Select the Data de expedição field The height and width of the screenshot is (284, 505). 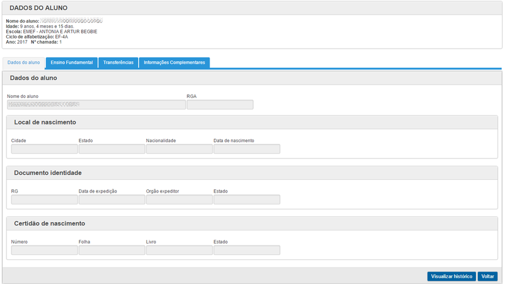(112, 199)
